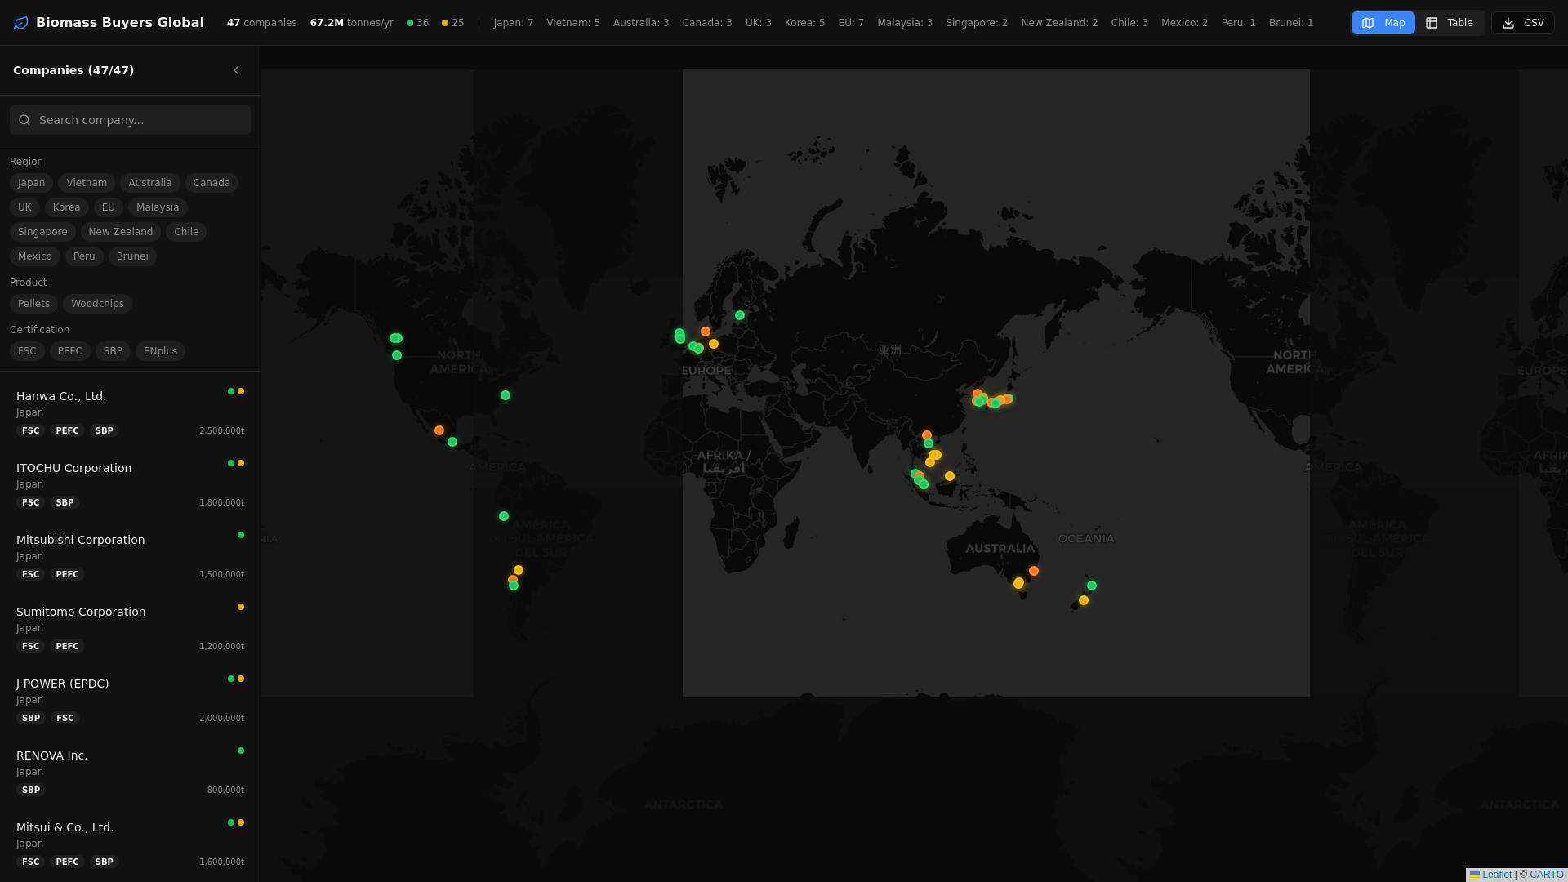
Task: Select Mitsubishi Corporation in list
Action: 130,556
